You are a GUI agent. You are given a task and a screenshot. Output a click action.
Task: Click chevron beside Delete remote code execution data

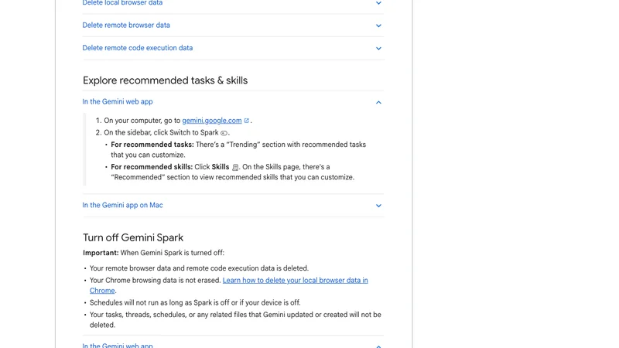378,49
